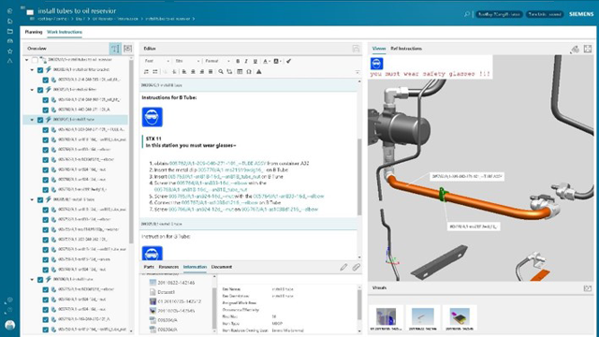This screenshot has width=599, height=337.
Task: Open the Format dropdown in editor
Action: tap(217, 61)
